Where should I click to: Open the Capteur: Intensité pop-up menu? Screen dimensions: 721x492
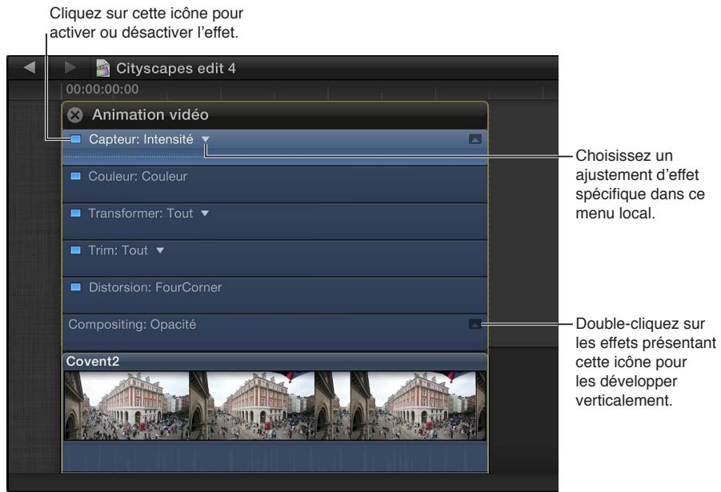tap(206, 139)
